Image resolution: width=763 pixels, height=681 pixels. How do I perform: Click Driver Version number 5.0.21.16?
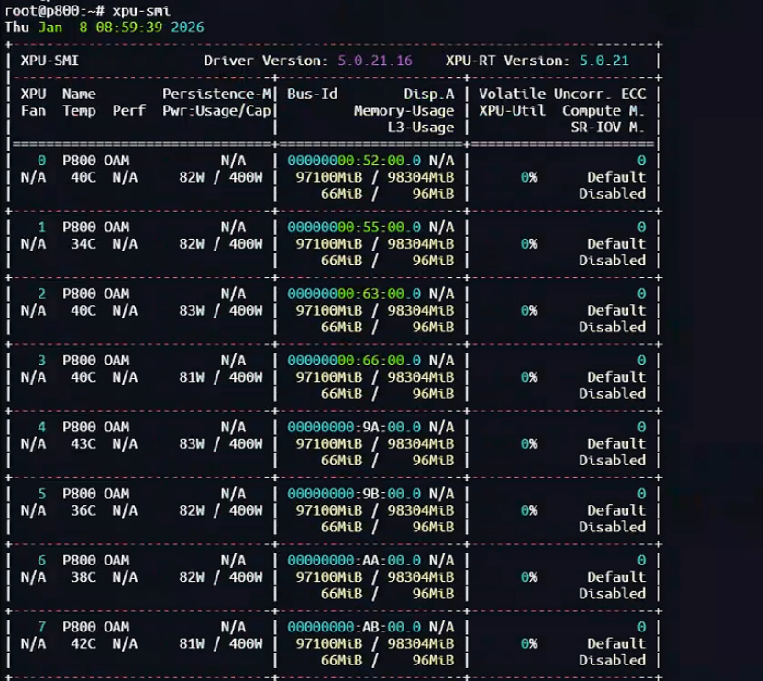[375, 61]
